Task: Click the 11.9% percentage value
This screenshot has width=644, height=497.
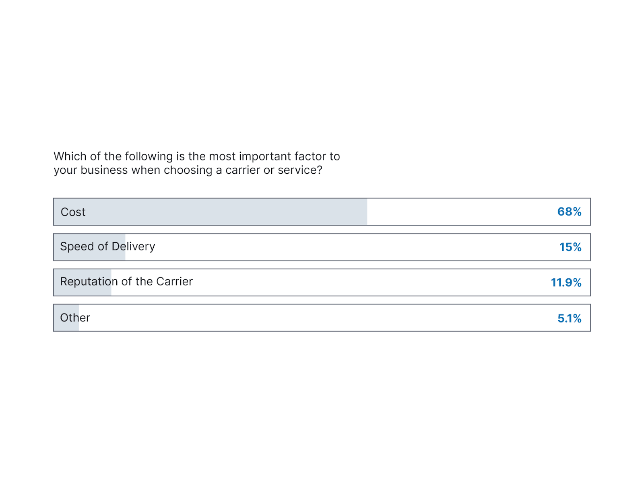Action: pos(566,283)
